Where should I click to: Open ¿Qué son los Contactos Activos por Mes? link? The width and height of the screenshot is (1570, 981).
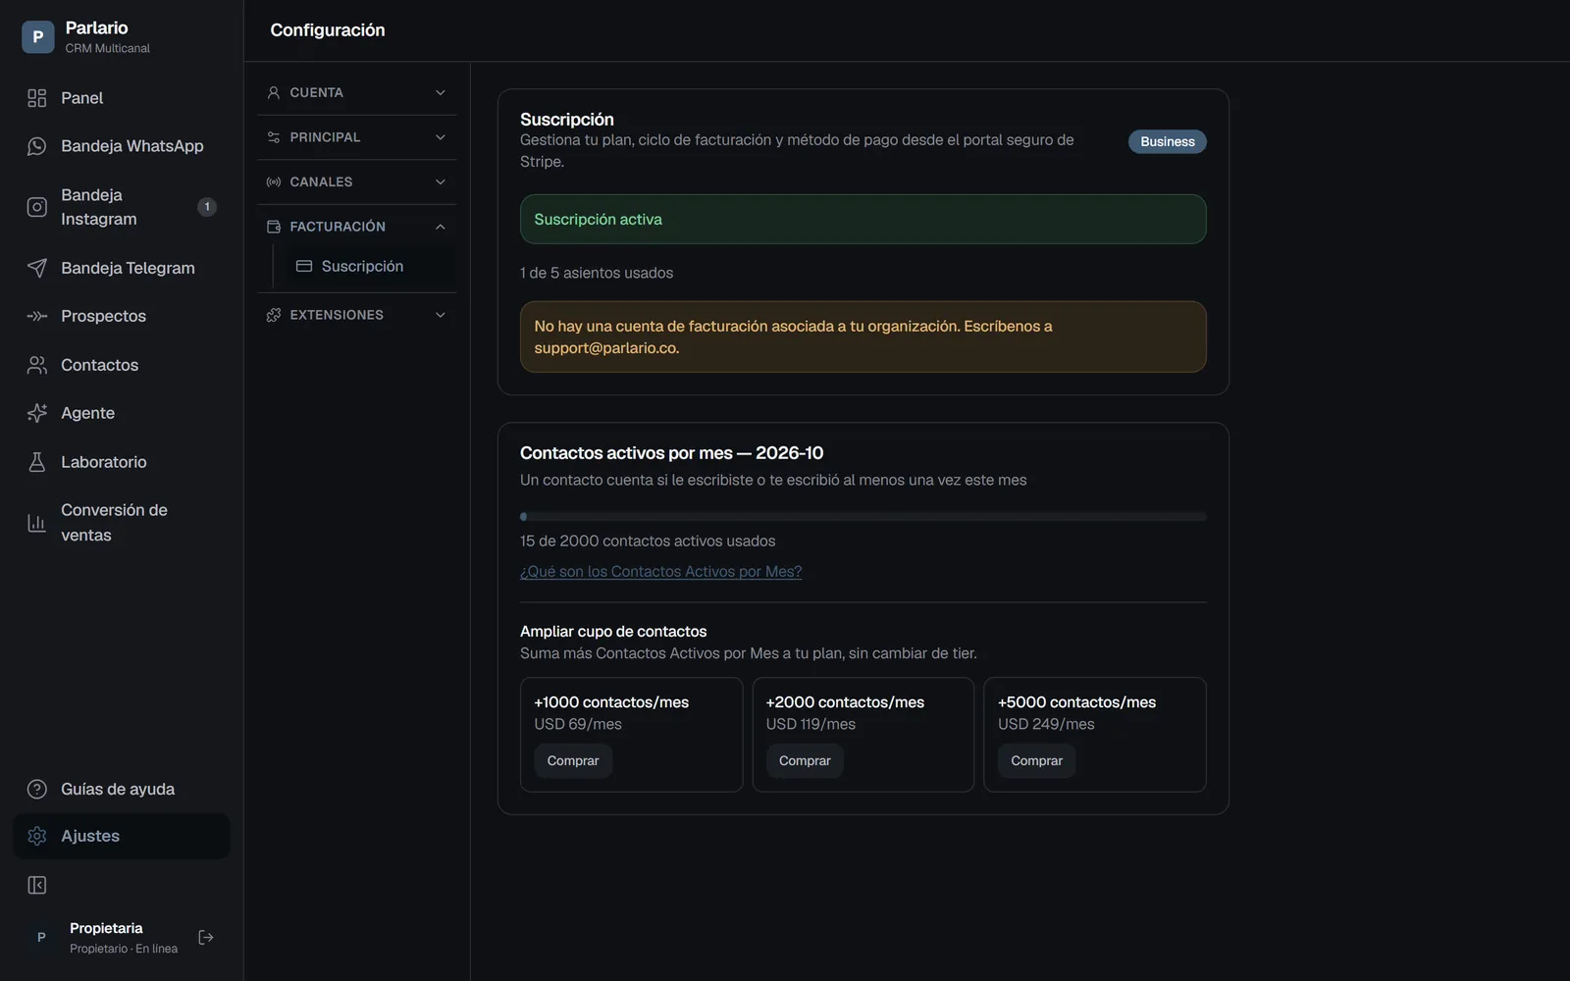(x=660, y=572)
